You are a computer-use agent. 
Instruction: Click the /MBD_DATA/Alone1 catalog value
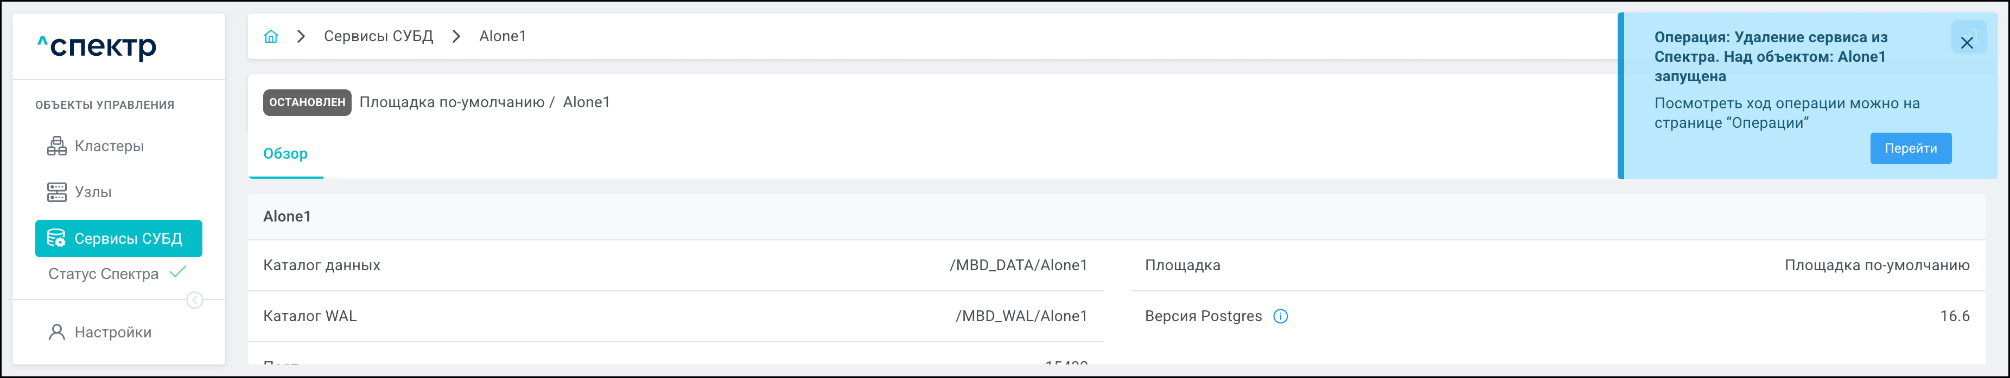pos(1018,265)
